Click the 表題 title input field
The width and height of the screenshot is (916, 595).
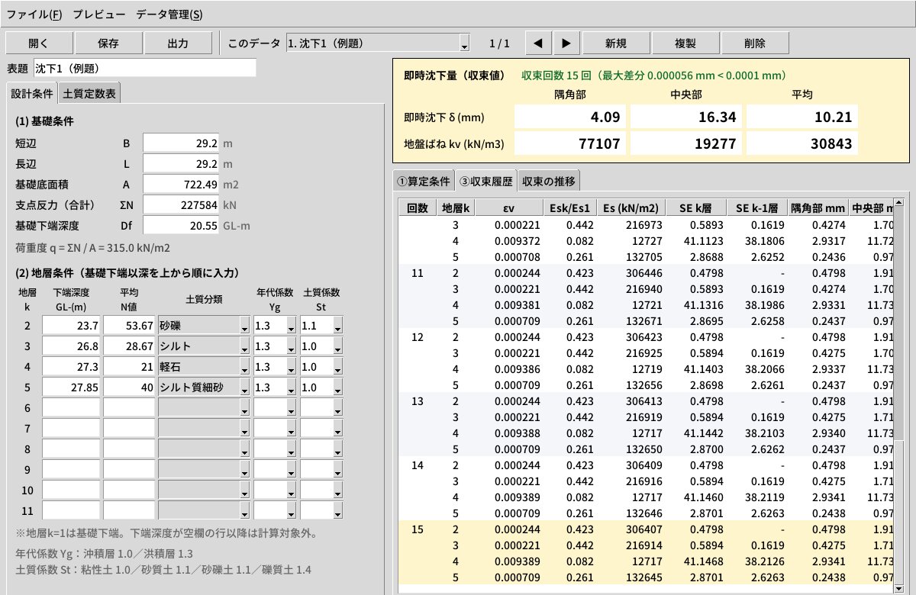tap(144, 68)
